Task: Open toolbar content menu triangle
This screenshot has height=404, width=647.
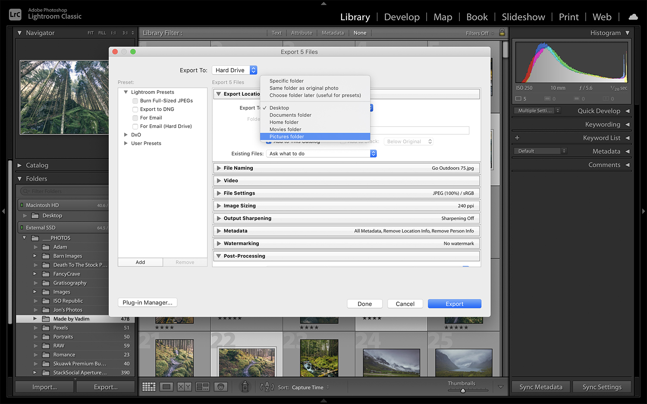Action: click(x=501, y=387)
